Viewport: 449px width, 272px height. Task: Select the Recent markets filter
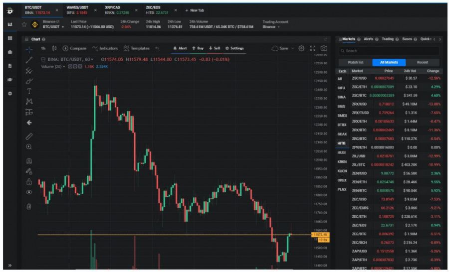pos(423,62)
